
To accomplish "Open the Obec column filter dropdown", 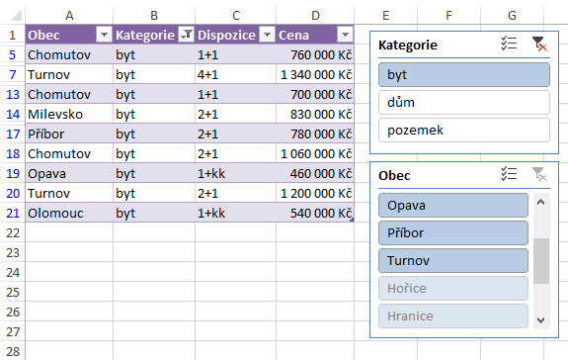I will tap(105, 35).
